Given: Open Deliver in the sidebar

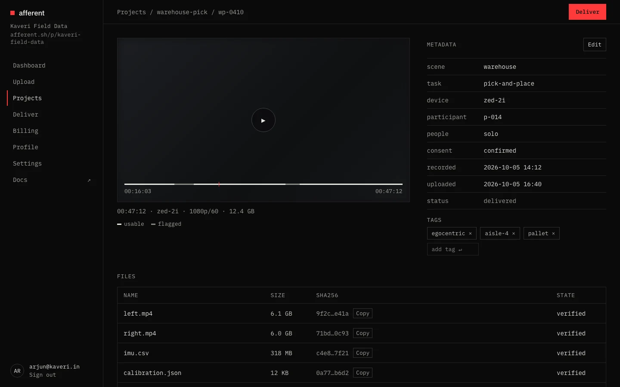Looking at the screenshot, I should (51, 114).
